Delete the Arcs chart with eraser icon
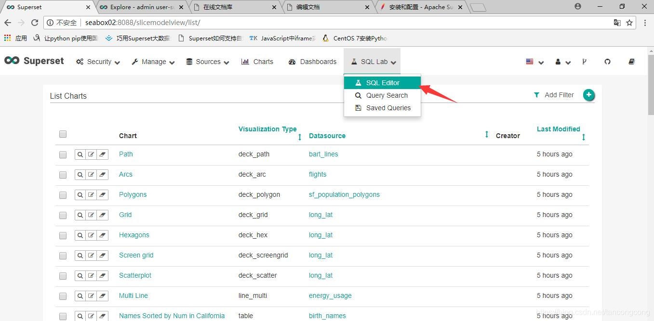 (102, 175)
